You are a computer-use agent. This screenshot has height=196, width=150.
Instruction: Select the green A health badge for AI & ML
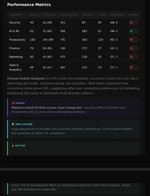tap(133, 31)
